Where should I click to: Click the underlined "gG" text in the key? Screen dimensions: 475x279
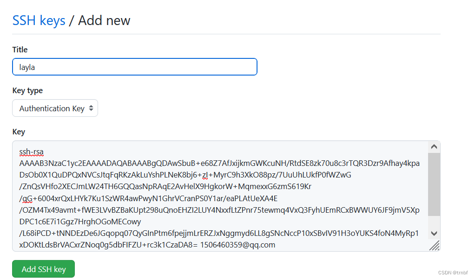[x=26, y=198]
